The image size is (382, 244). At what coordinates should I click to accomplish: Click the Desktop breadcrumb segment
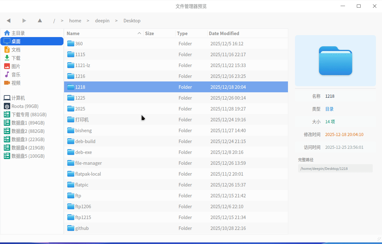coord(132,21)
